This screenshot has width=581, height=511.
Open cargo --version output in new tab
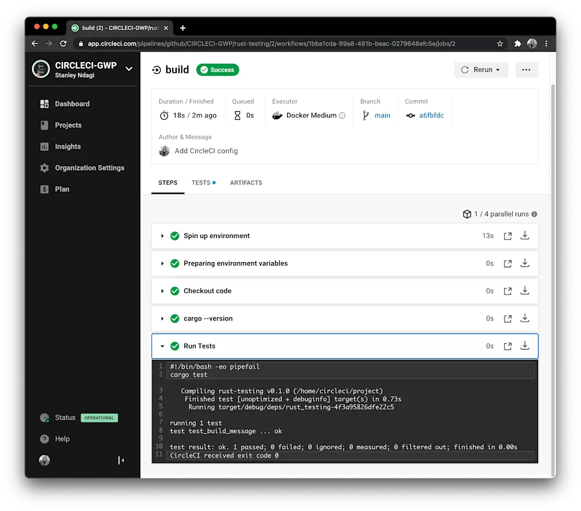coord(507,318)
